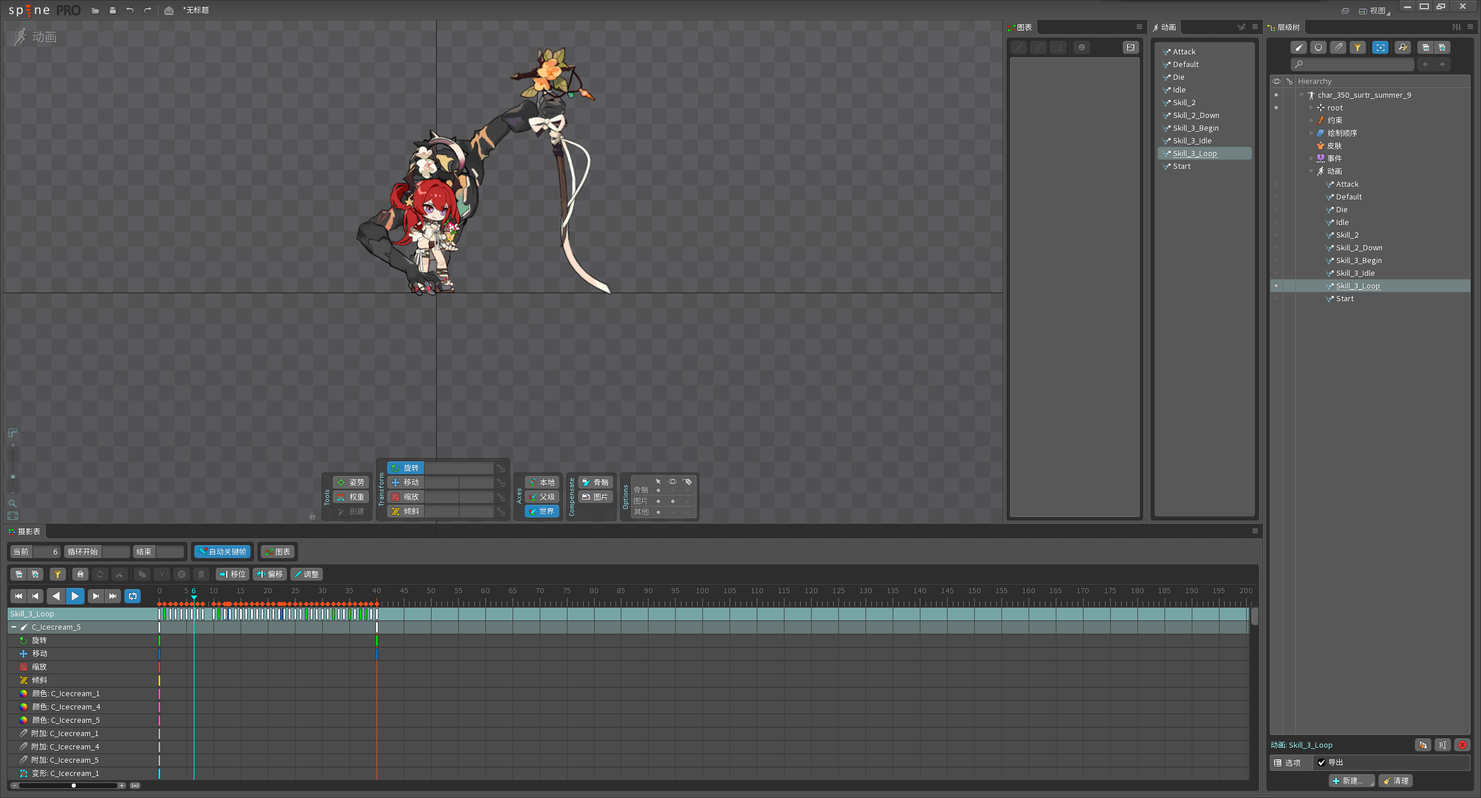
Task: Collapse C_Icecream_5 row in dopesheet
Action: [x=14, y=627]
